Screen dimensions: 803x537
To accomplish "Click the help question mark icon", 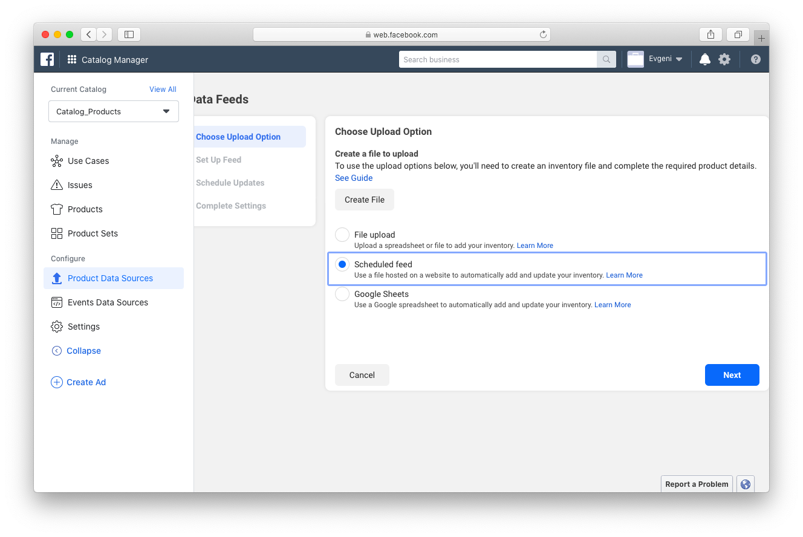I will [756, 59].
